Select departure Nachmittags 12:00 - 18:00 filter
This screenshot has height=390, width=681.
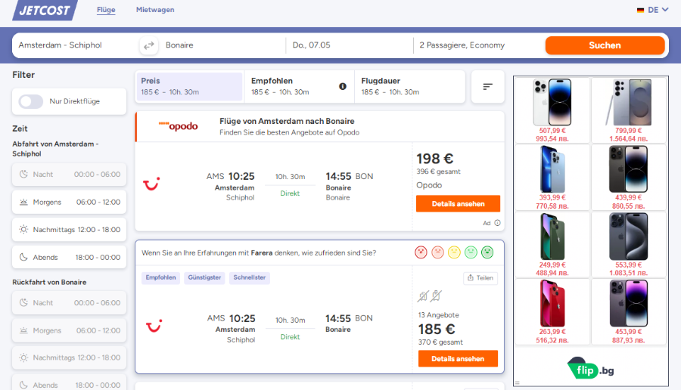[x=69, y=230]
